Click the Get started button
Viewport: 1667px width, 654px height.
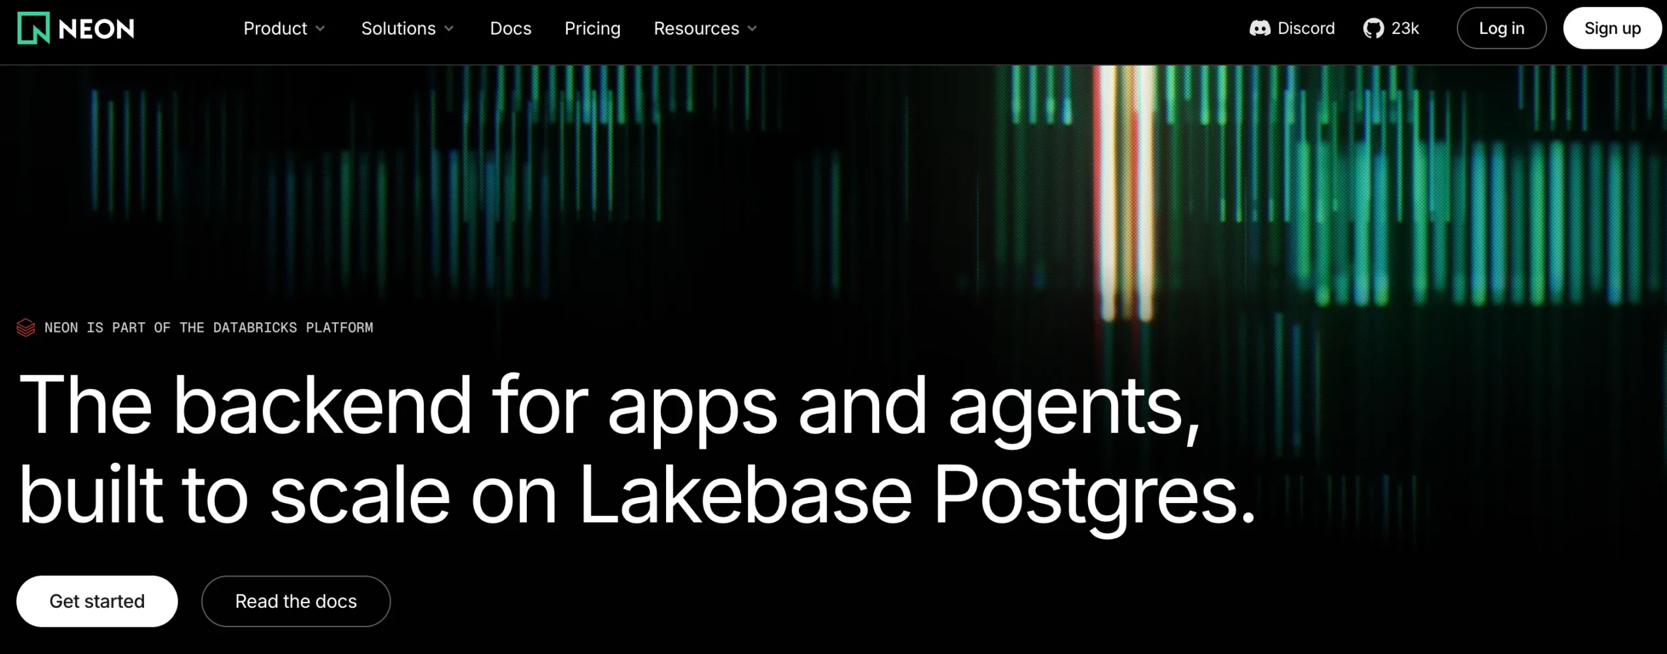[x=97, y=601]
